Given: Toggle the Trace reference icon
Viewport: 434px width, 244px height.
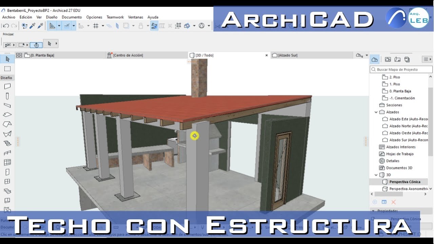Looking at the screenshot, I should pyautogui.click(x=126, y=26).
